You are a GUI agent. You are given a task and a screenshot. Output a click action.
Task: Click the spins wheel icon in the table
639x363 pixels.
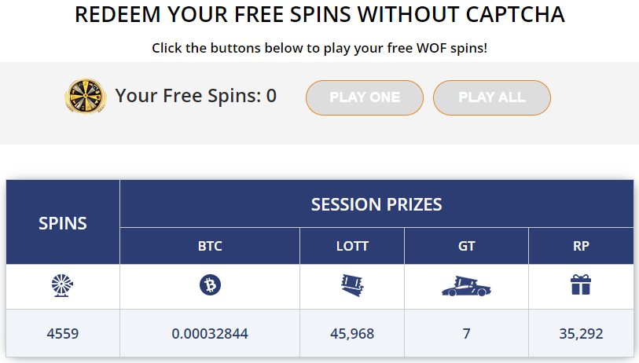tap(62, 285)
